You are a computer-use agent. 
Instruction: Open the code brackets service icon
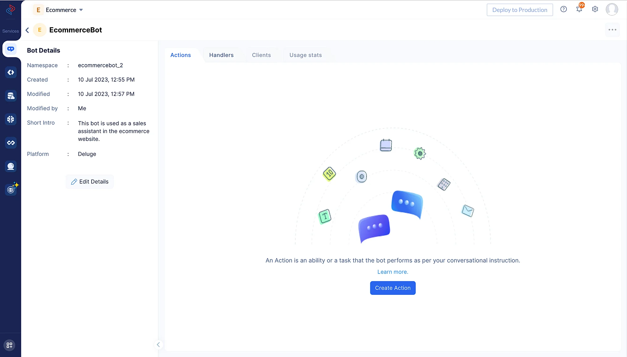[x=11, y=73]
